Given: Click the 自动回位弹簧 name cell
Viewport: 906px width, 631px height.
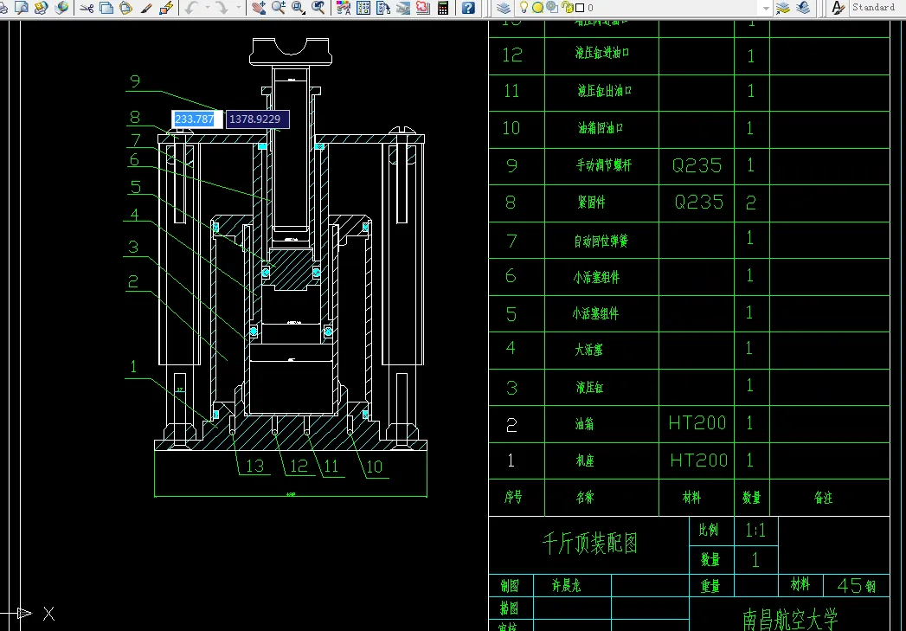Looking at the screenshot, I should point(601,241).
